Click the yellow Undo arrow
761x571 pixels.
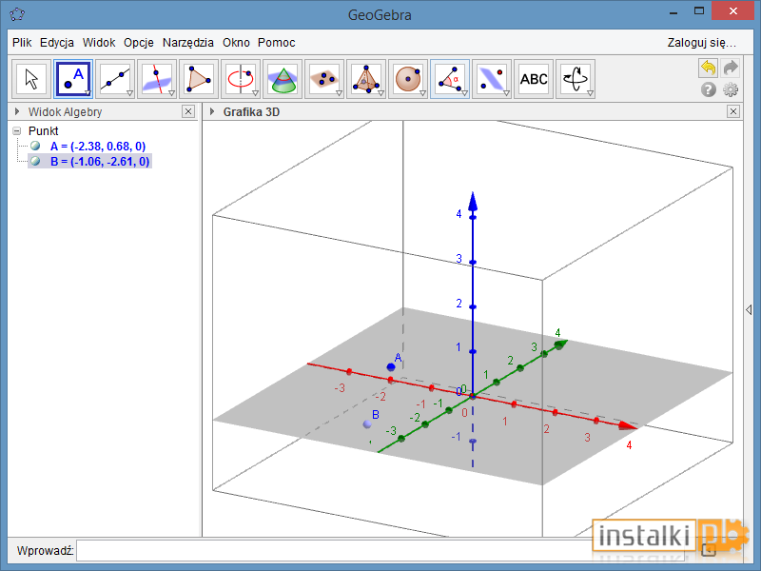(708, 68)
